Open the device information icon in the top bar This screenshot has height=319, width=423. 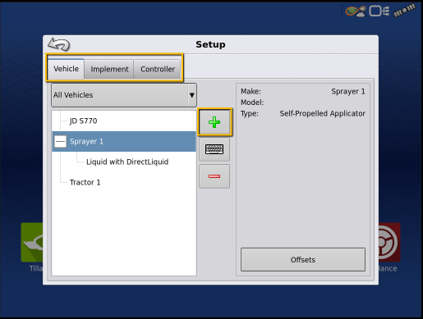(x=379, y=11)
